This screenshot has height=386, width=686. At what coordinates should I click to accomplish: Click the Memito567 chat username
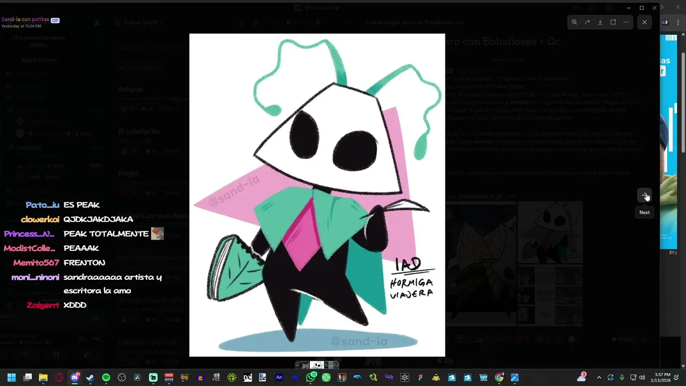(x=36, y=263)
